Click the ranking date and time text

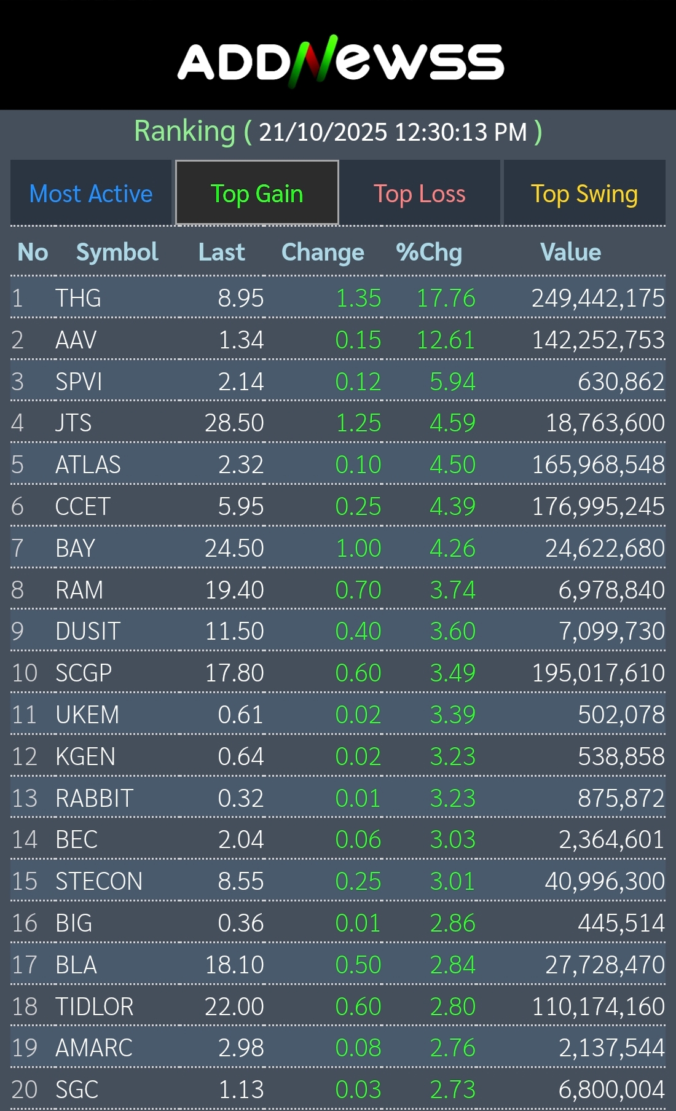(x=393, y=132)
